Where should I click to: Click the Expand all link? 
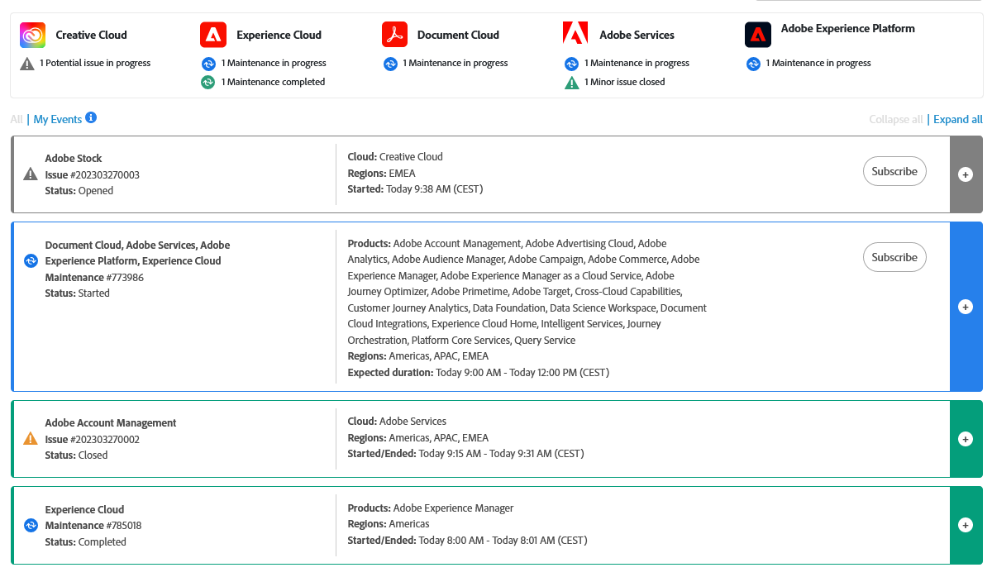(x=957, y=119)
